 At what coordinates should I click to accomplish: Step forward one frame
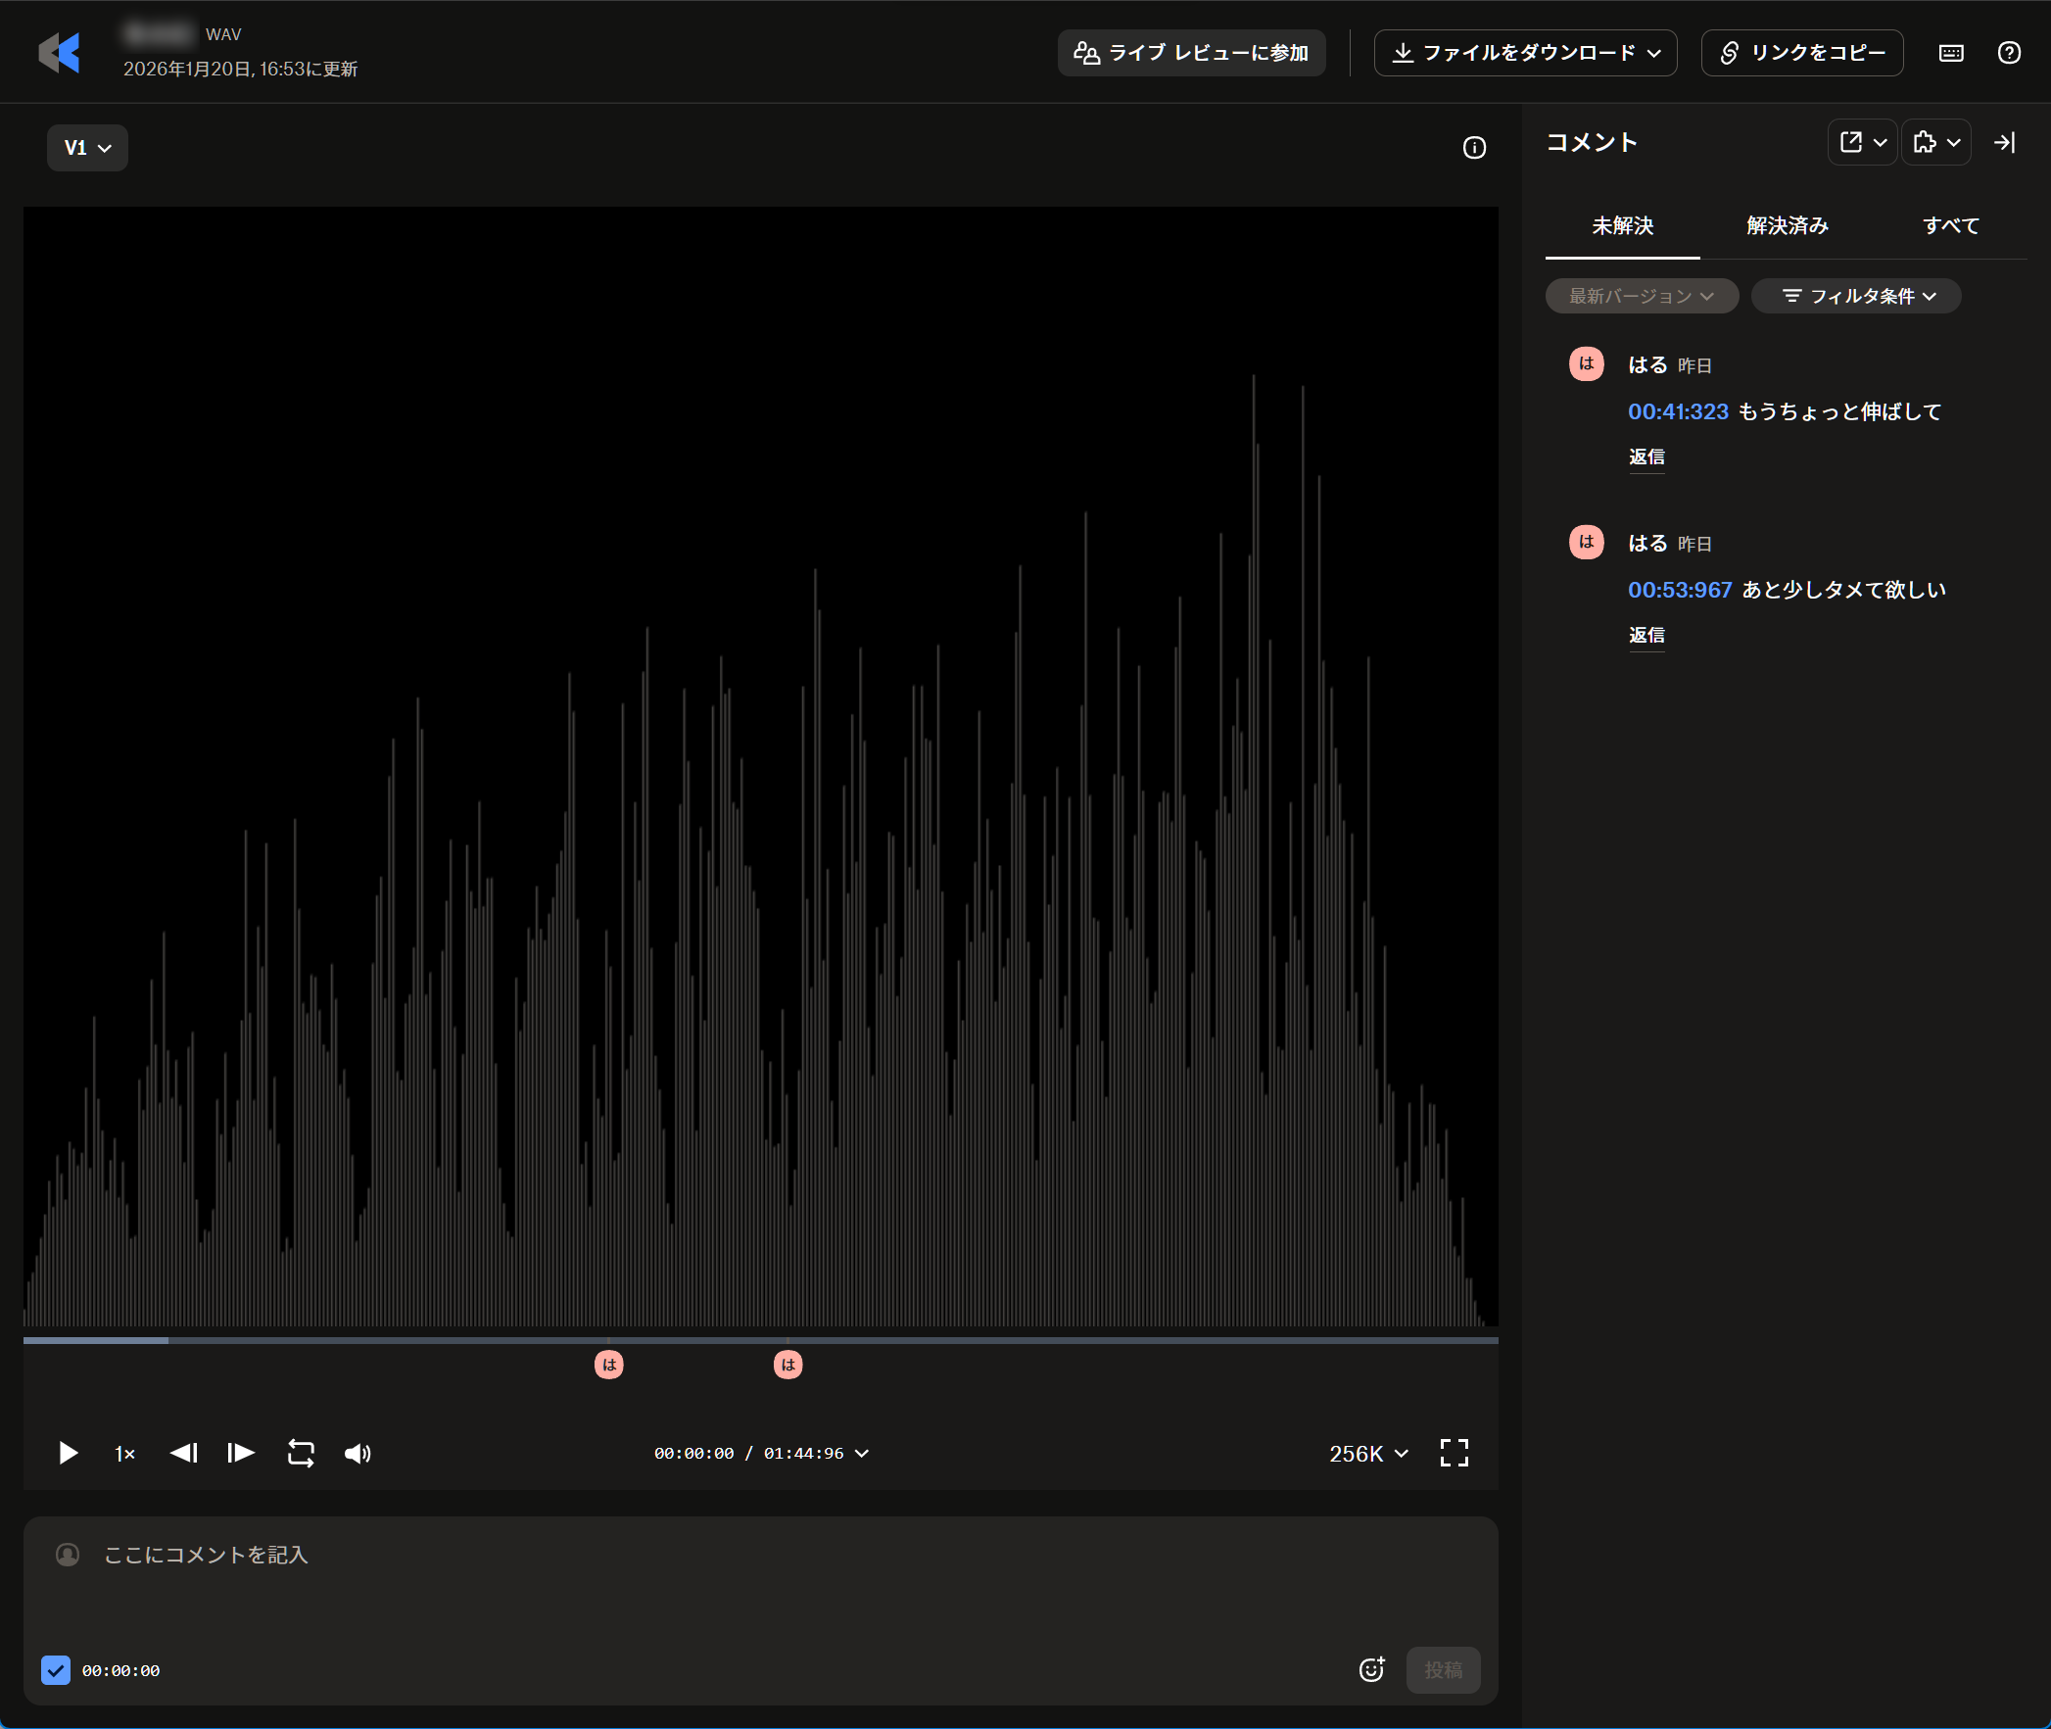coord(241,1453)
